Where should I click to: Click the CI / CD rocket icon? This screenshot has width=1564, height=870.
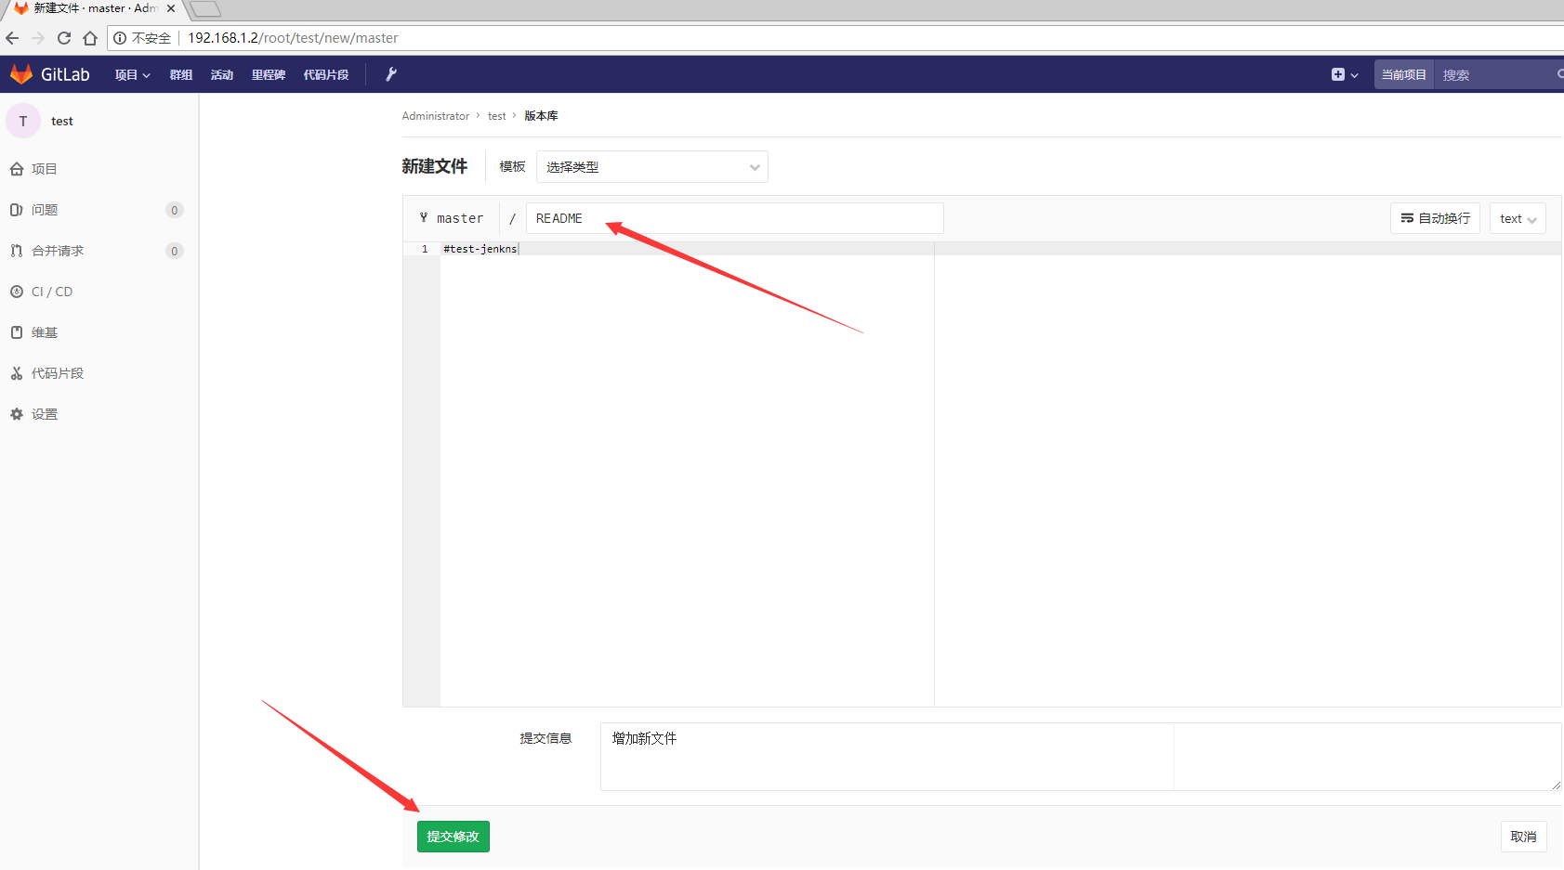(17, 292)
